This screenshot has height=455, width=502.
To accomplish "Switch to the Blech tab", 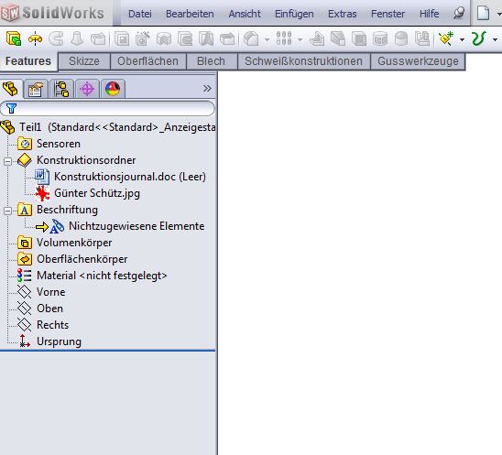I will coord(211,61).
